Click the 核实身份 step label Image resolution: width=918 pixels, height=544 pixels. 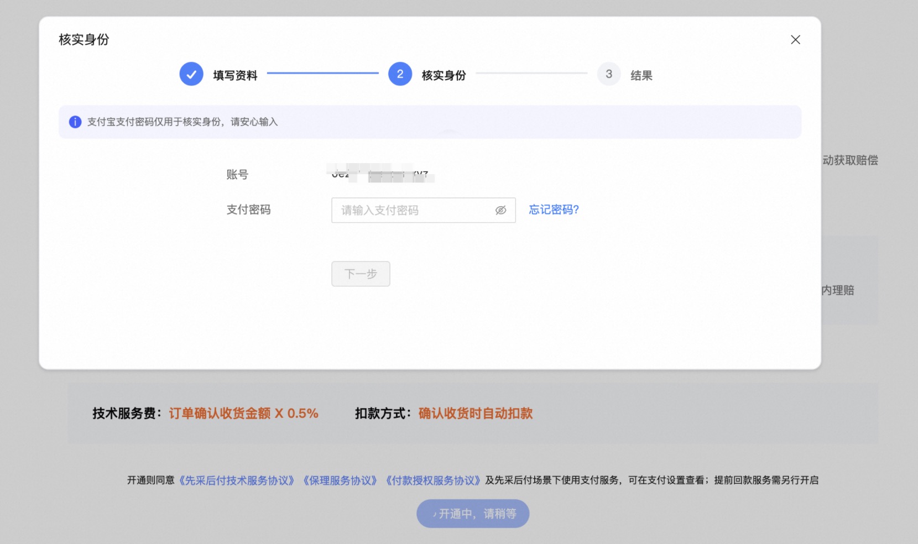[x=444, y=75]
